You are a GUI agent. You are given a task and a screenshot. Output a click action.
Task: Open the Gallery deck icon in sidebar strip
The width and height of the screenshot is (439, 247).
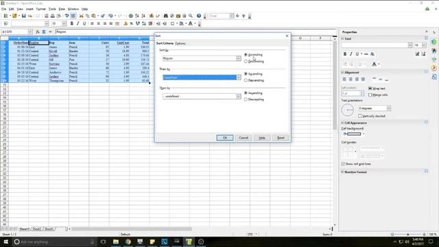(x=434, y=60)
